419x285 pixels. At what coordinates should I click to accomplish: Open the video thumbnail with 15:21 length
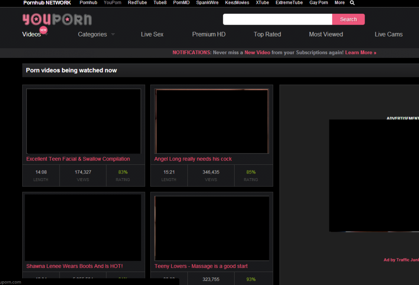[212, 121]
